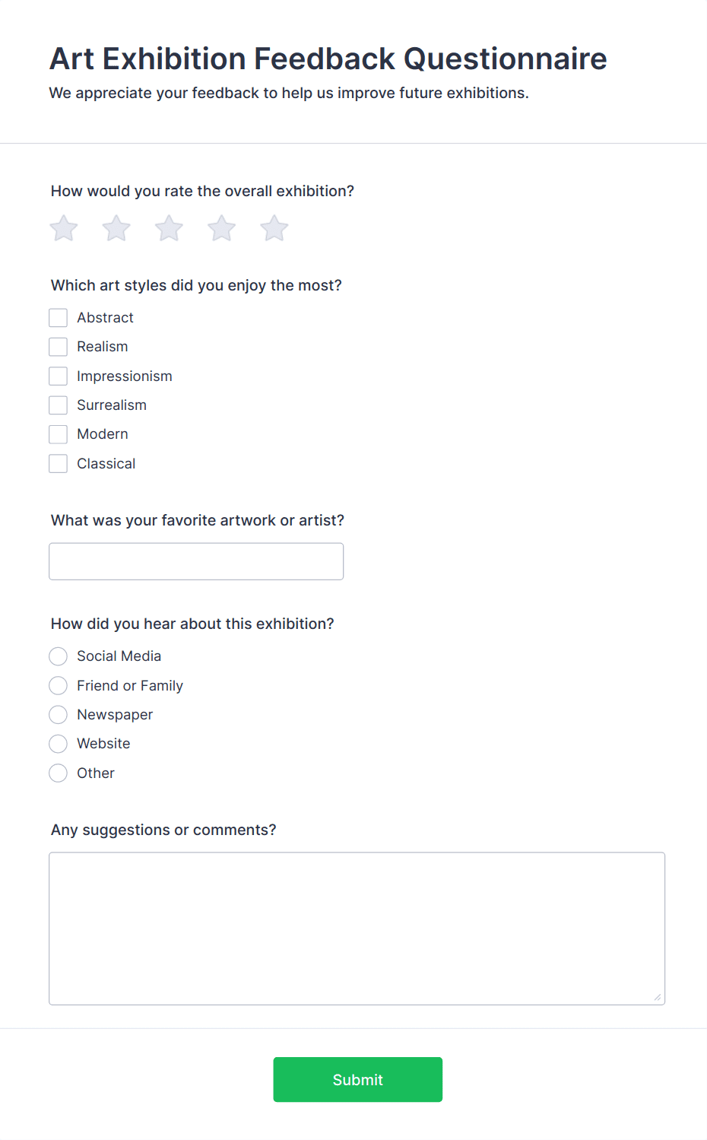Screen dimensions: 707x1140
Task: Pick the Website radio option
Action: click(x=58, y=743)
